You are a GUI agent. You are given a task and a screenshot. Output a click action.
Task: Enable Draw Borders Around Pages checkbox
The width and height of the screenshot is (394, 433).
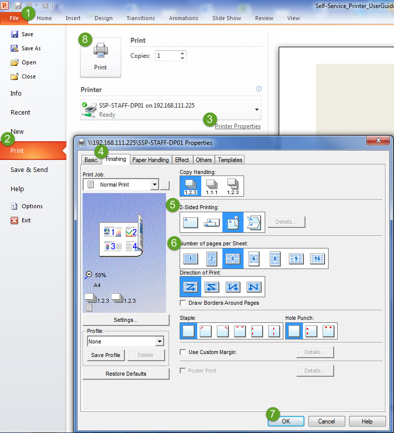183,303
